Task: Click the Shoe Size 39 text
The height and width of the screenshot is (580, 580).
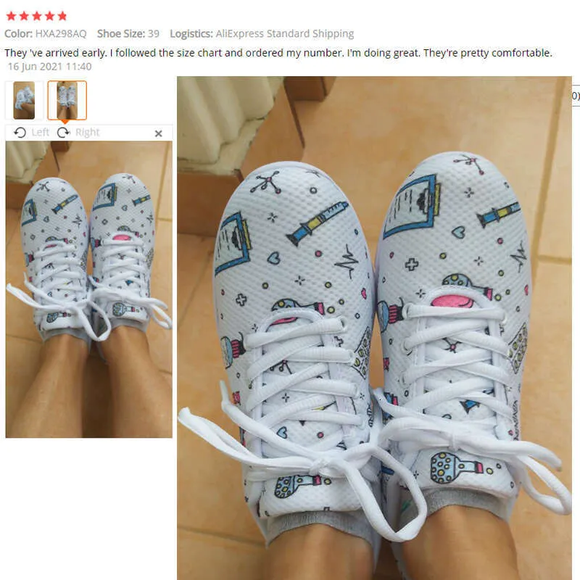Action: pyautogui.click(x=128, y=33)
